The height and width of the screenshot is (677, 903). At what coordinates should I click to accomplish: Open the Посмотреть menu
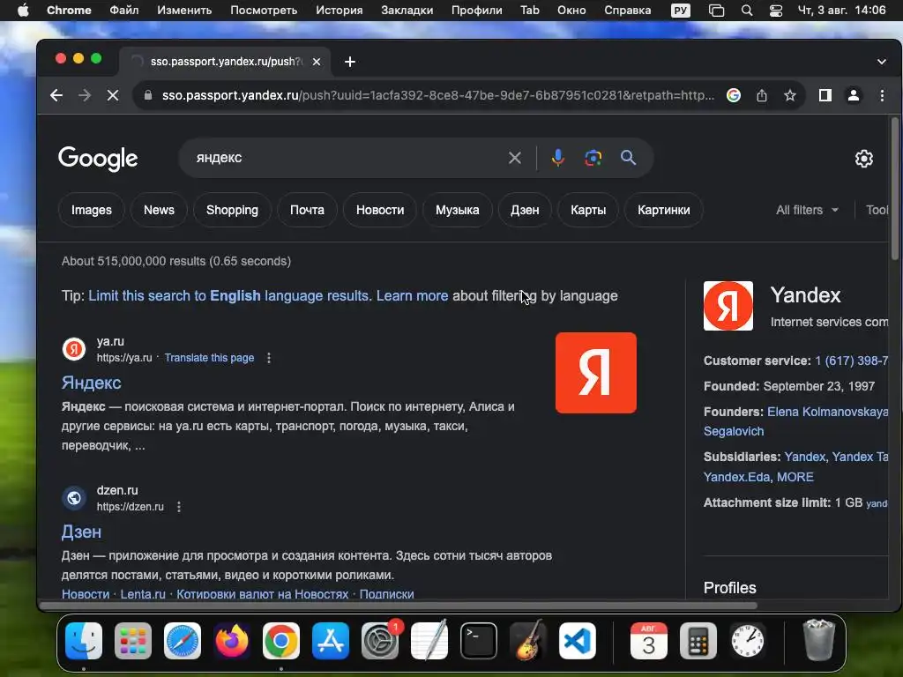point(264,11)
